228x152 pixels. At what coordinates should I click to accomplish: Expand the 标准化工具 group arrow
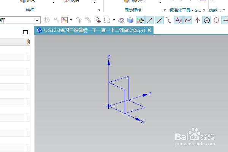tap(204, 10)
